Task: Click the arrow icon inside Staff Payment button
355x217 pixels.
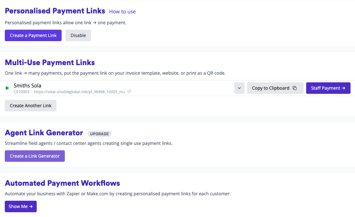Action: [x=344, y=88]
